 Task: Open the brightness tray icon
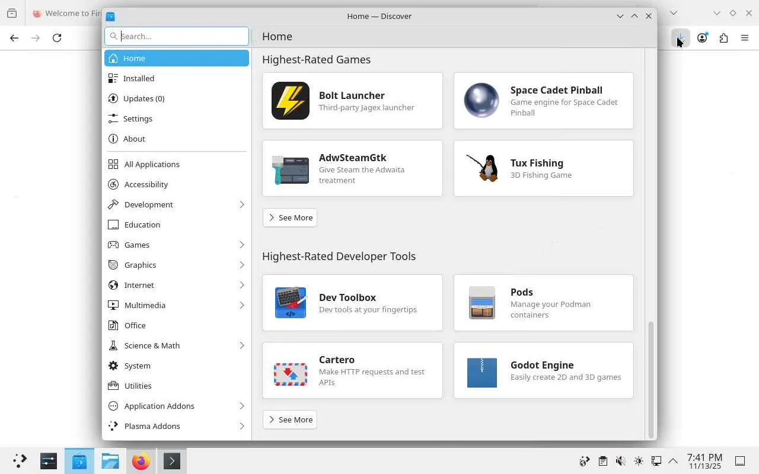click(638, 461)
